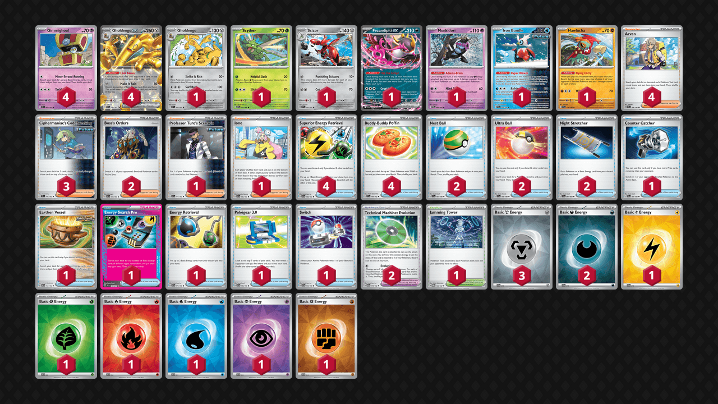Select the Gimmighoul card
718x404 pixels.
[x=66, y=68]
